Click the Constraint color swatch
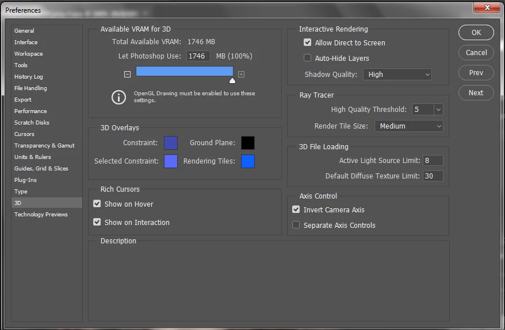This screenshot has height=330, width=505. (x=171, y=143)
